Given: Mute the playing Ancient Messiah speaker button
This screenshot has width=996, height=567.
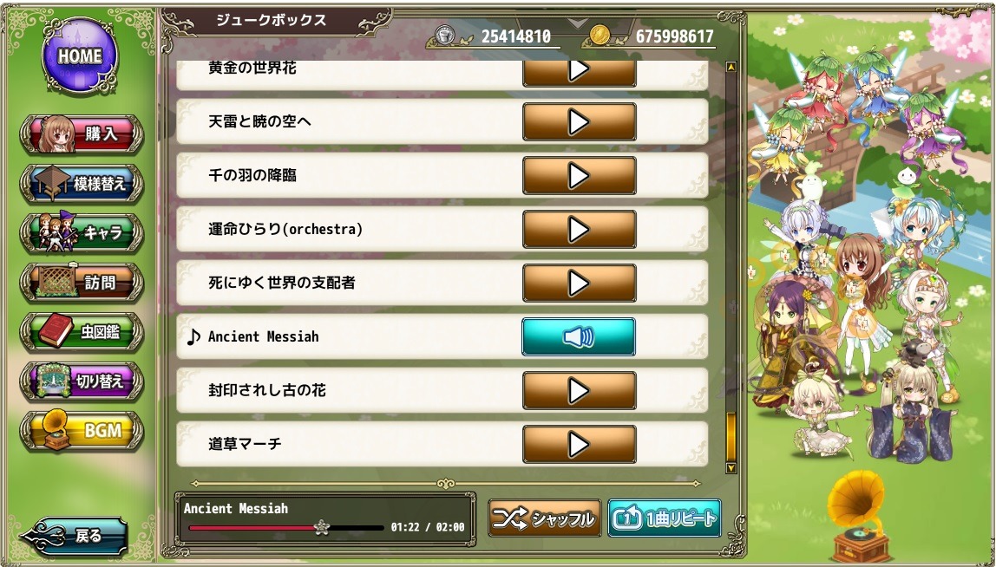Looking at the screenshot, I should [579, 336].
